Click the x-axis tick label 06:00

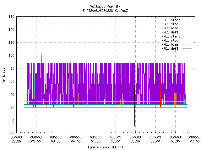click(x=155, y=141)
